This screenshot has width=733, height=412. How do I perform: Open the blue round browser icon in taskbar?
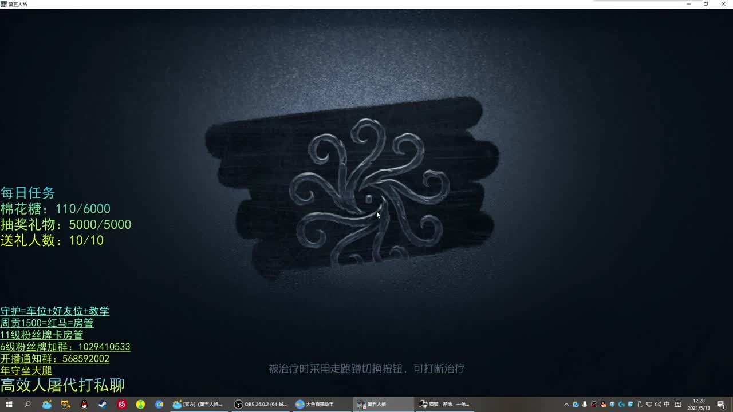click(159, 405)
